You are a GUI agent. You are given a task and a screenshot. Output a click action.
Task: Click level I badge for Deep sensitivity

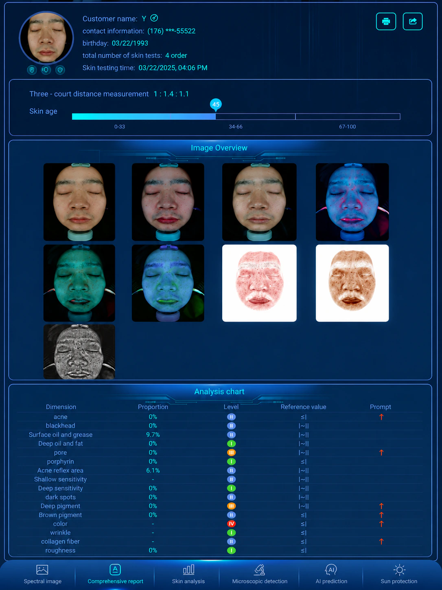click(231, 488)
